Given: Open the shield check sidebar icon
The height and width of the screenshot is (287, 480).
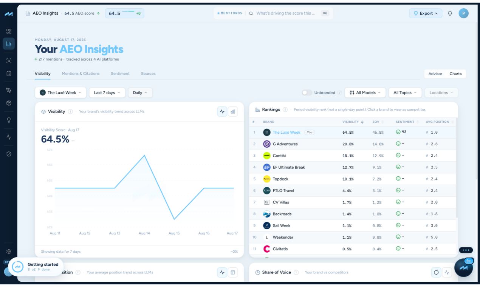Looking at the screenshot, I should [9, 154].
